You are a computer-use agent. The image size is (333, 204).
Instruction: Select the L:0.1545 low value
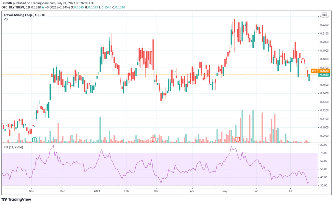pos(105,7)
